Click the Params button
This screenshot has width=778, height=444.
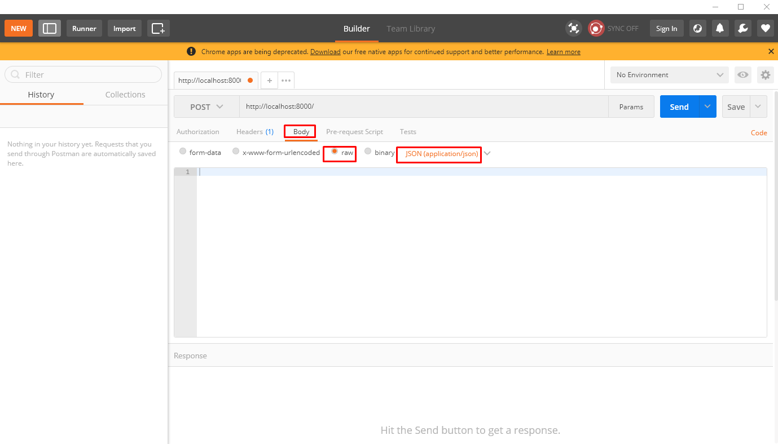631,106
